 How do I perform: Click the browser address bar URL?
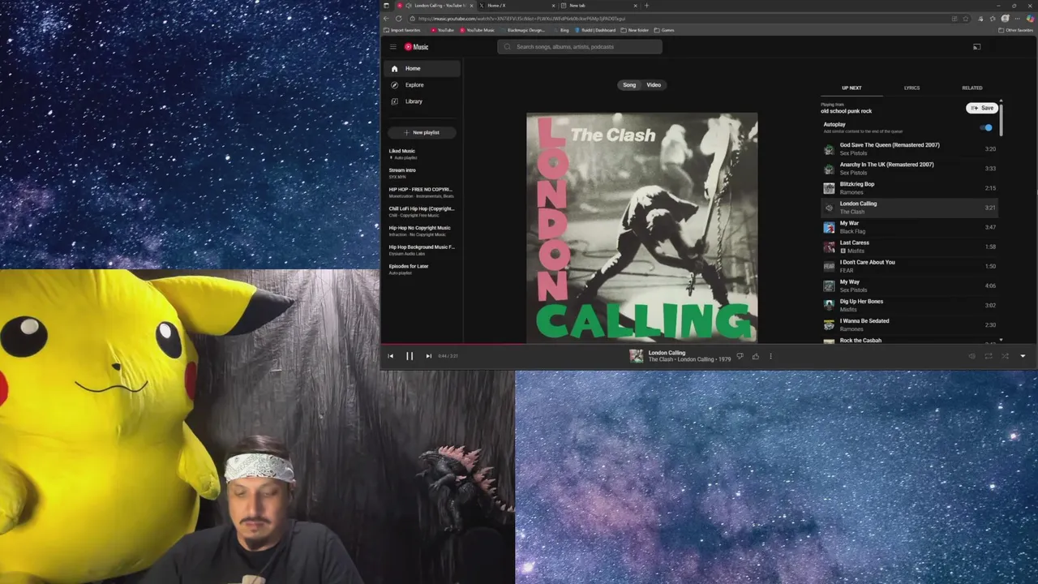point(522,19)
